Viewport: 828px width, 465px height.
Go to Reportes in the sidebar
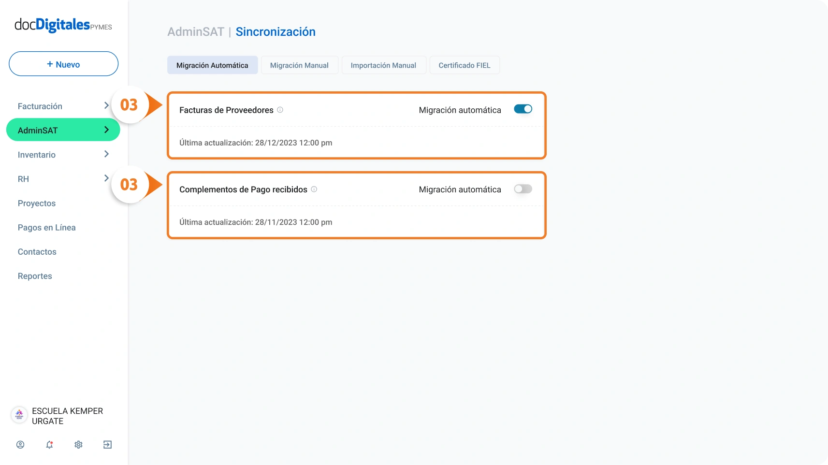(35, 276)
